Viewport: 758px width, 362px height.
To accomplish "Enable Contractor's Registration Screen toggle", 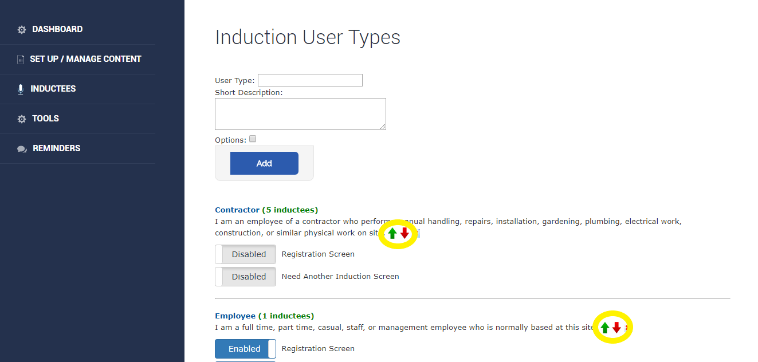I will pyautogui.click(x=245, y=254).
